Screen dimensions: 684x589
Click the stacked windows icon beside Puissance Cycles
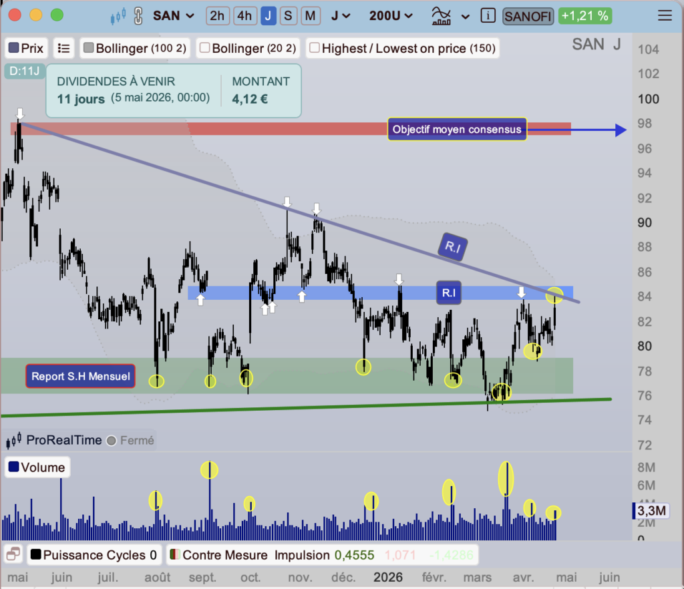pos(12,555)
